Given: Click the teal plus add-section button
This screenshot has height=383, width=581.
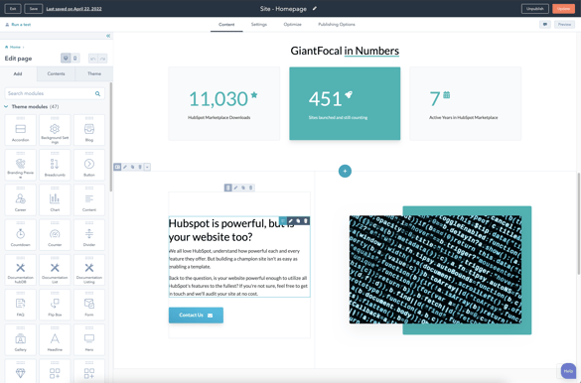Looking at the screenshot, I should pos(345,171).
